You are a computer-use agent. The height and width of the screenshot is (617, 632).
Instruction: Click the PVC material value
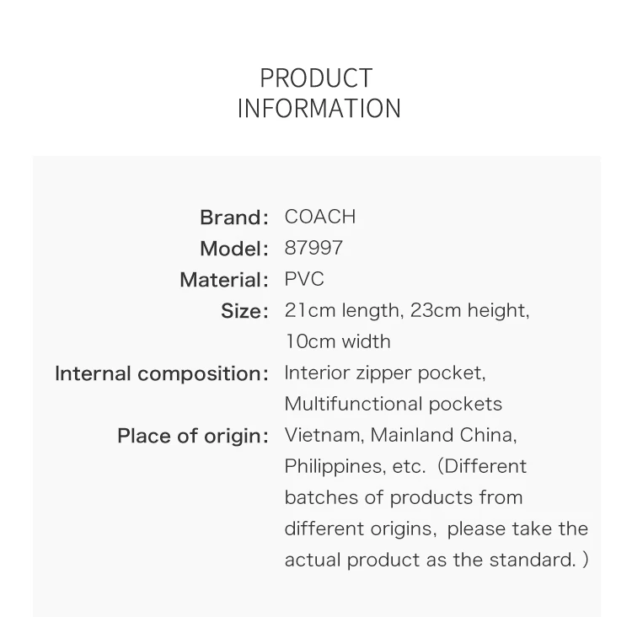304,279
